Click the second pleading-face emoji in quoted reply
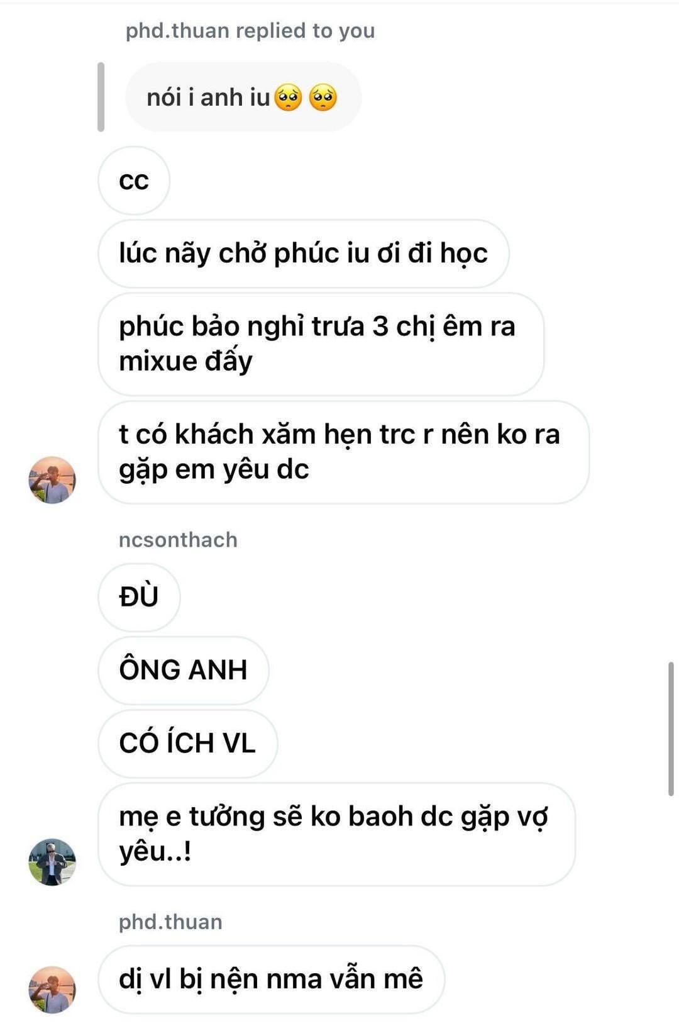Viewport: 679px width, 1033px height. (x=323, y=98)
